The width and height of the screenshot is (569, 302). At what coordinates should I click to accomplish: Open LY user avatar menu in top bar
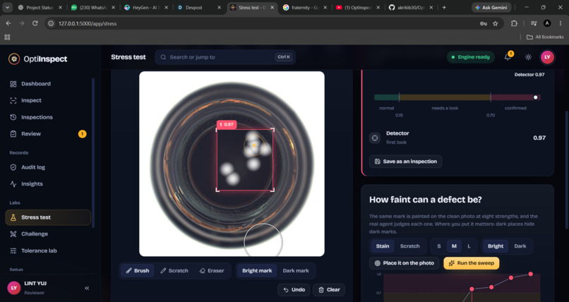547,57
